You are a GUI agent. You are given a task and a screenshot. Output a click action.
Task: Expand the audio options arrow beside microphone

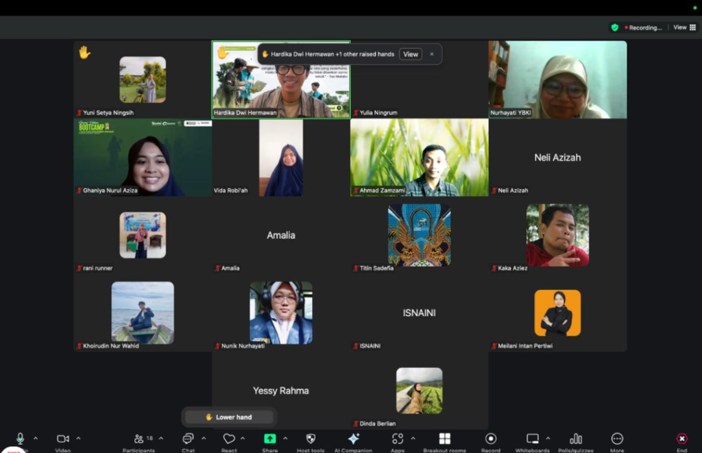click(x=36, y=439)
